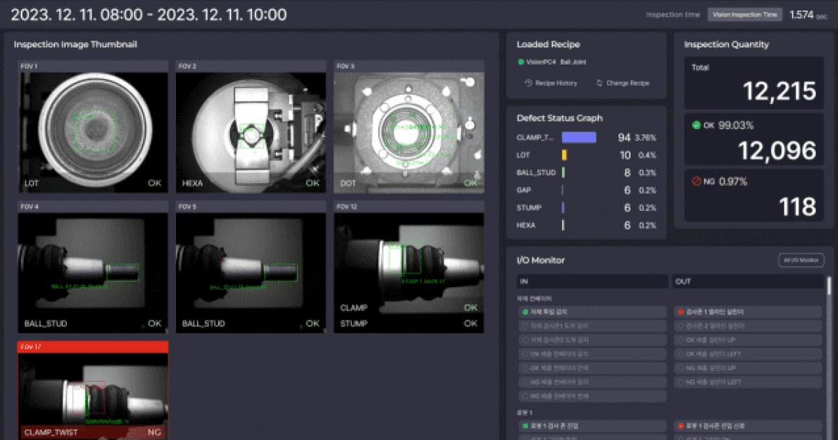Click the CLAMP_T defect bar in graph

579,138
